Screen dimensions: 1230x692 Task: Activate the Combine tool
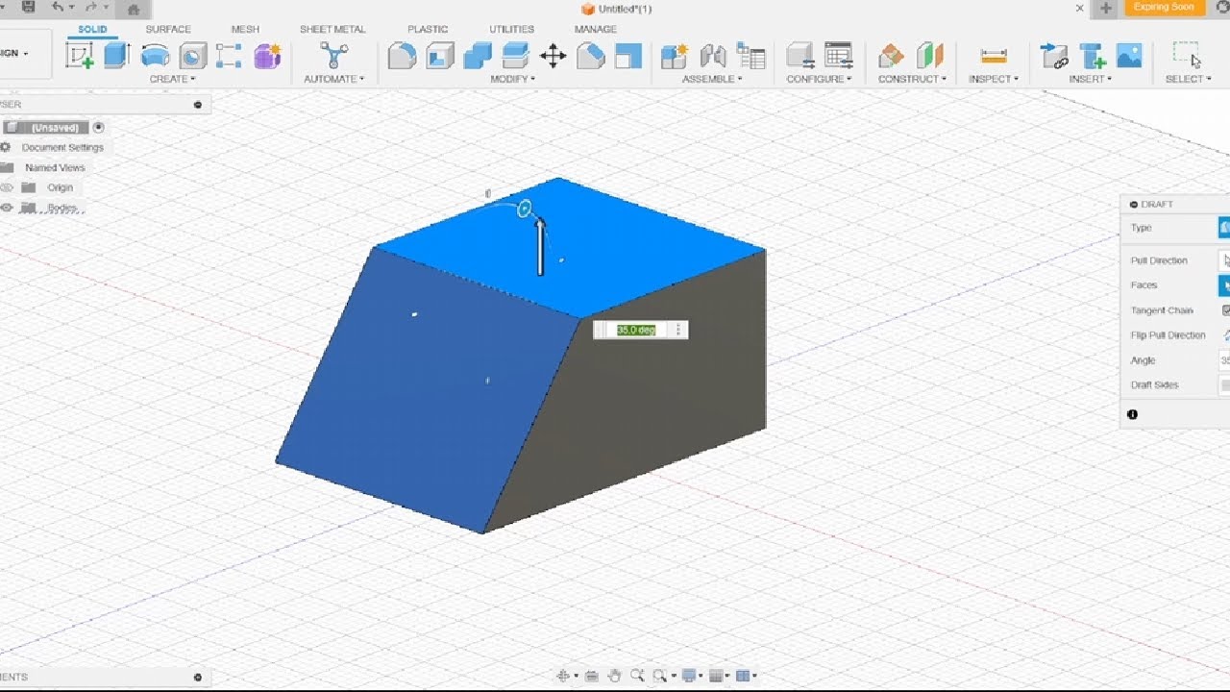coord(478,56)
